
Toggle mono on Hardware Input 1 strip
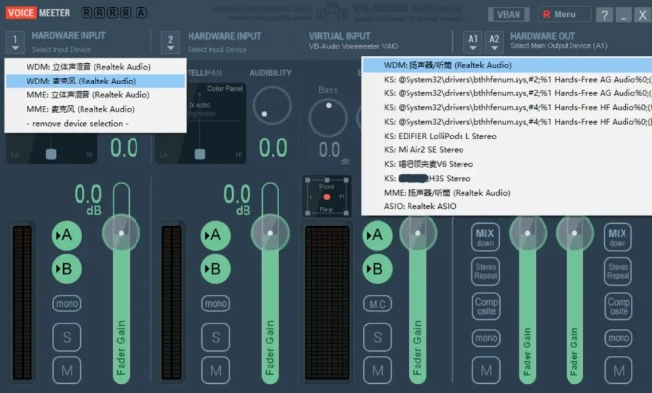pos(67,304)
